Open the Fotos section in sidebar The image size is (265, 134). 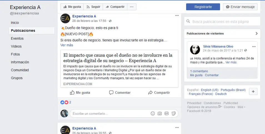[15, 54]
